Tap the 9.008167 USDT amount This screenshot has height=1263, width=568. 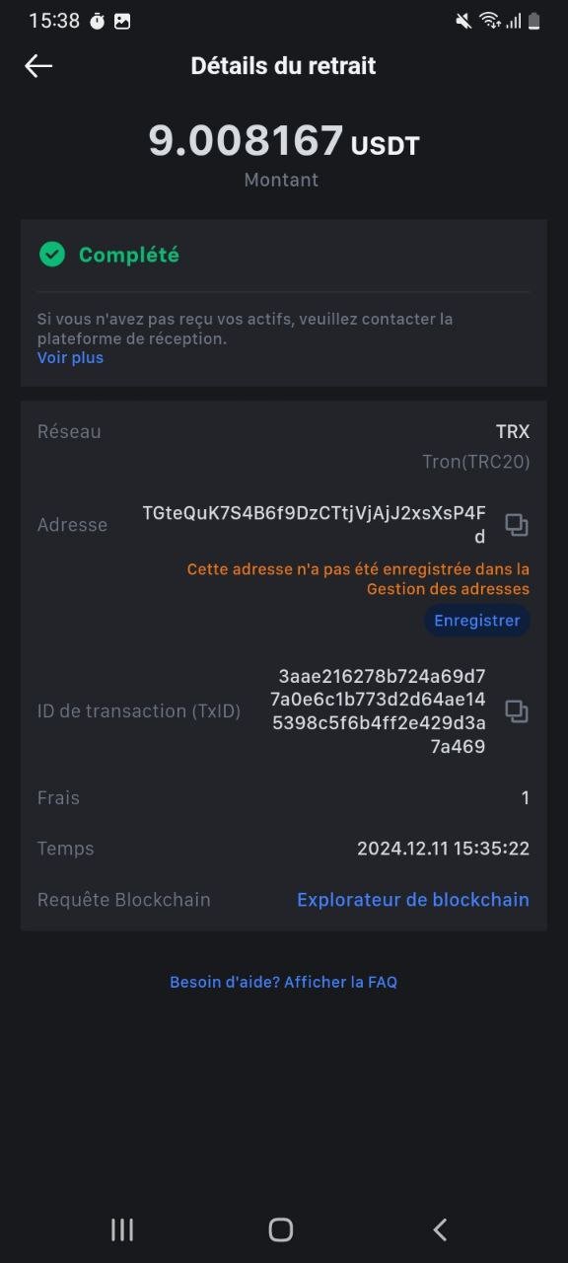(x=284, y=141)
